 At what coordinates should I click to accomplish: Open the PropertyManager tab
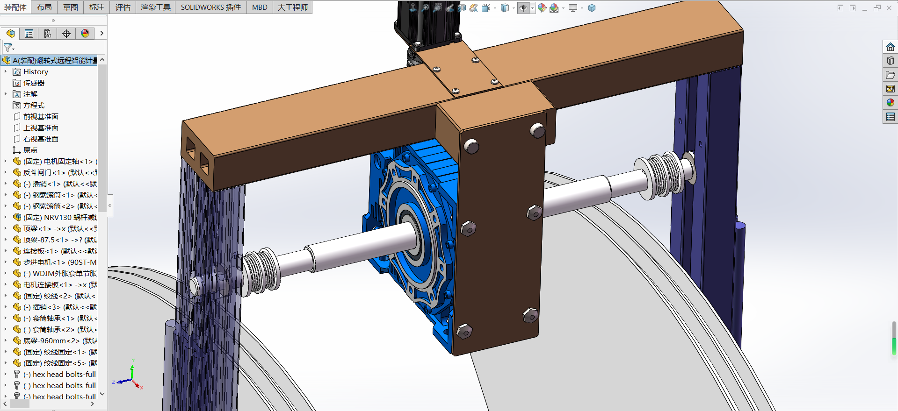(29, 34)
